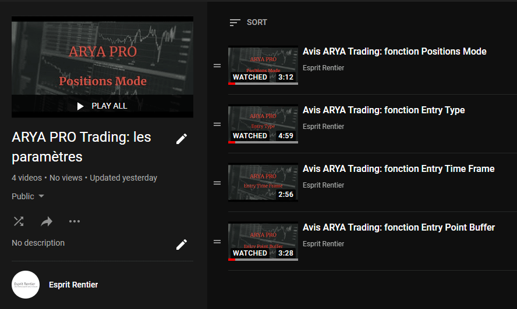Open video 'fonction Entry Time Frame'

coord(399,169)
